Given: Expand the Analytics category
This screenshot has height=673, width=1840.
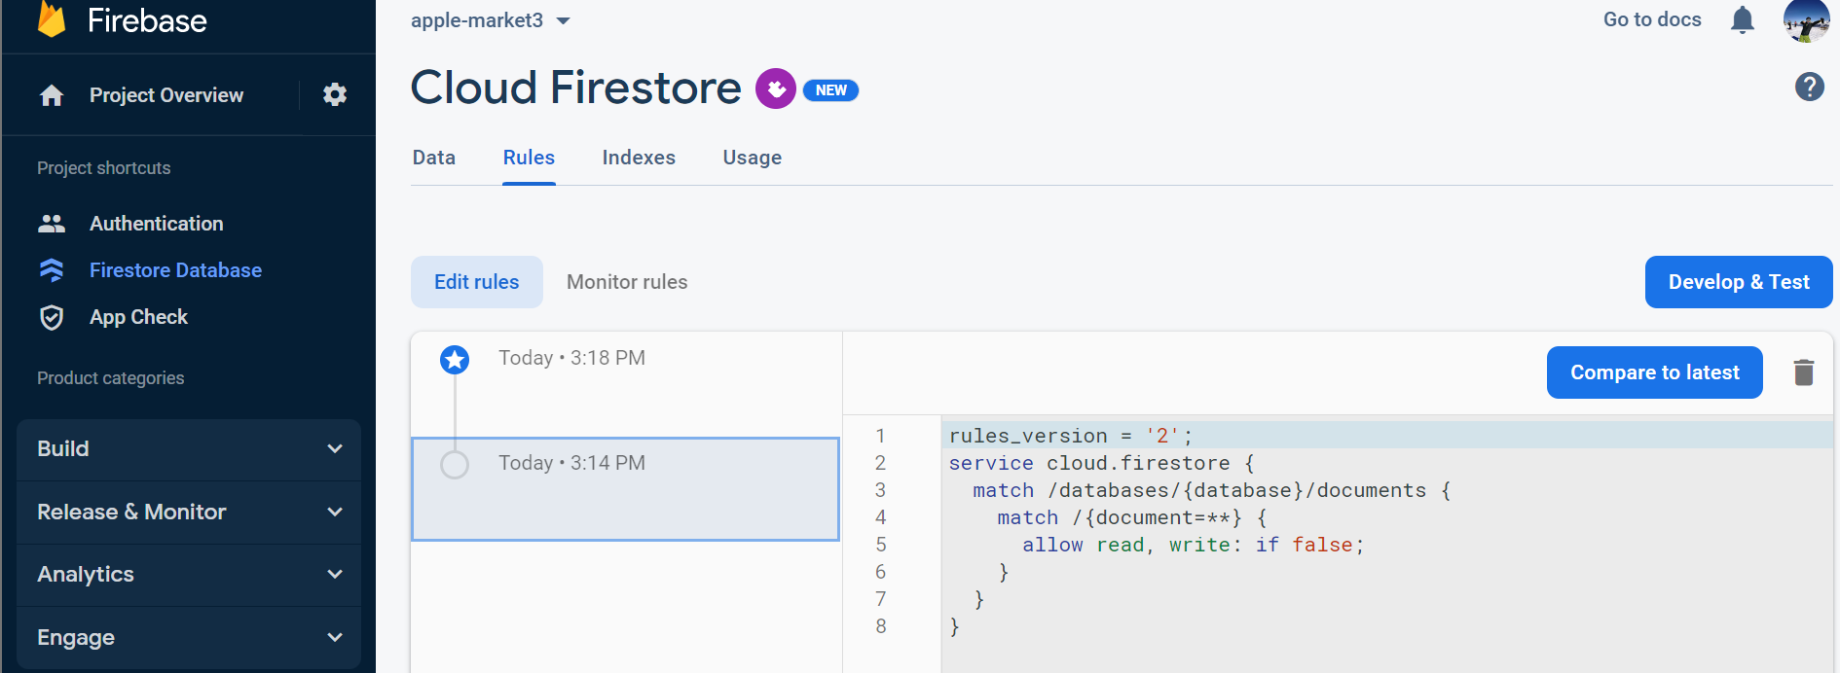Looking at the screenshot, I should pyautogui.click(x=189, y=575).
